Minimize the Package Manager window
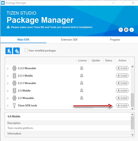The height and width of the screenshot is (141, 138). [113, 3]
